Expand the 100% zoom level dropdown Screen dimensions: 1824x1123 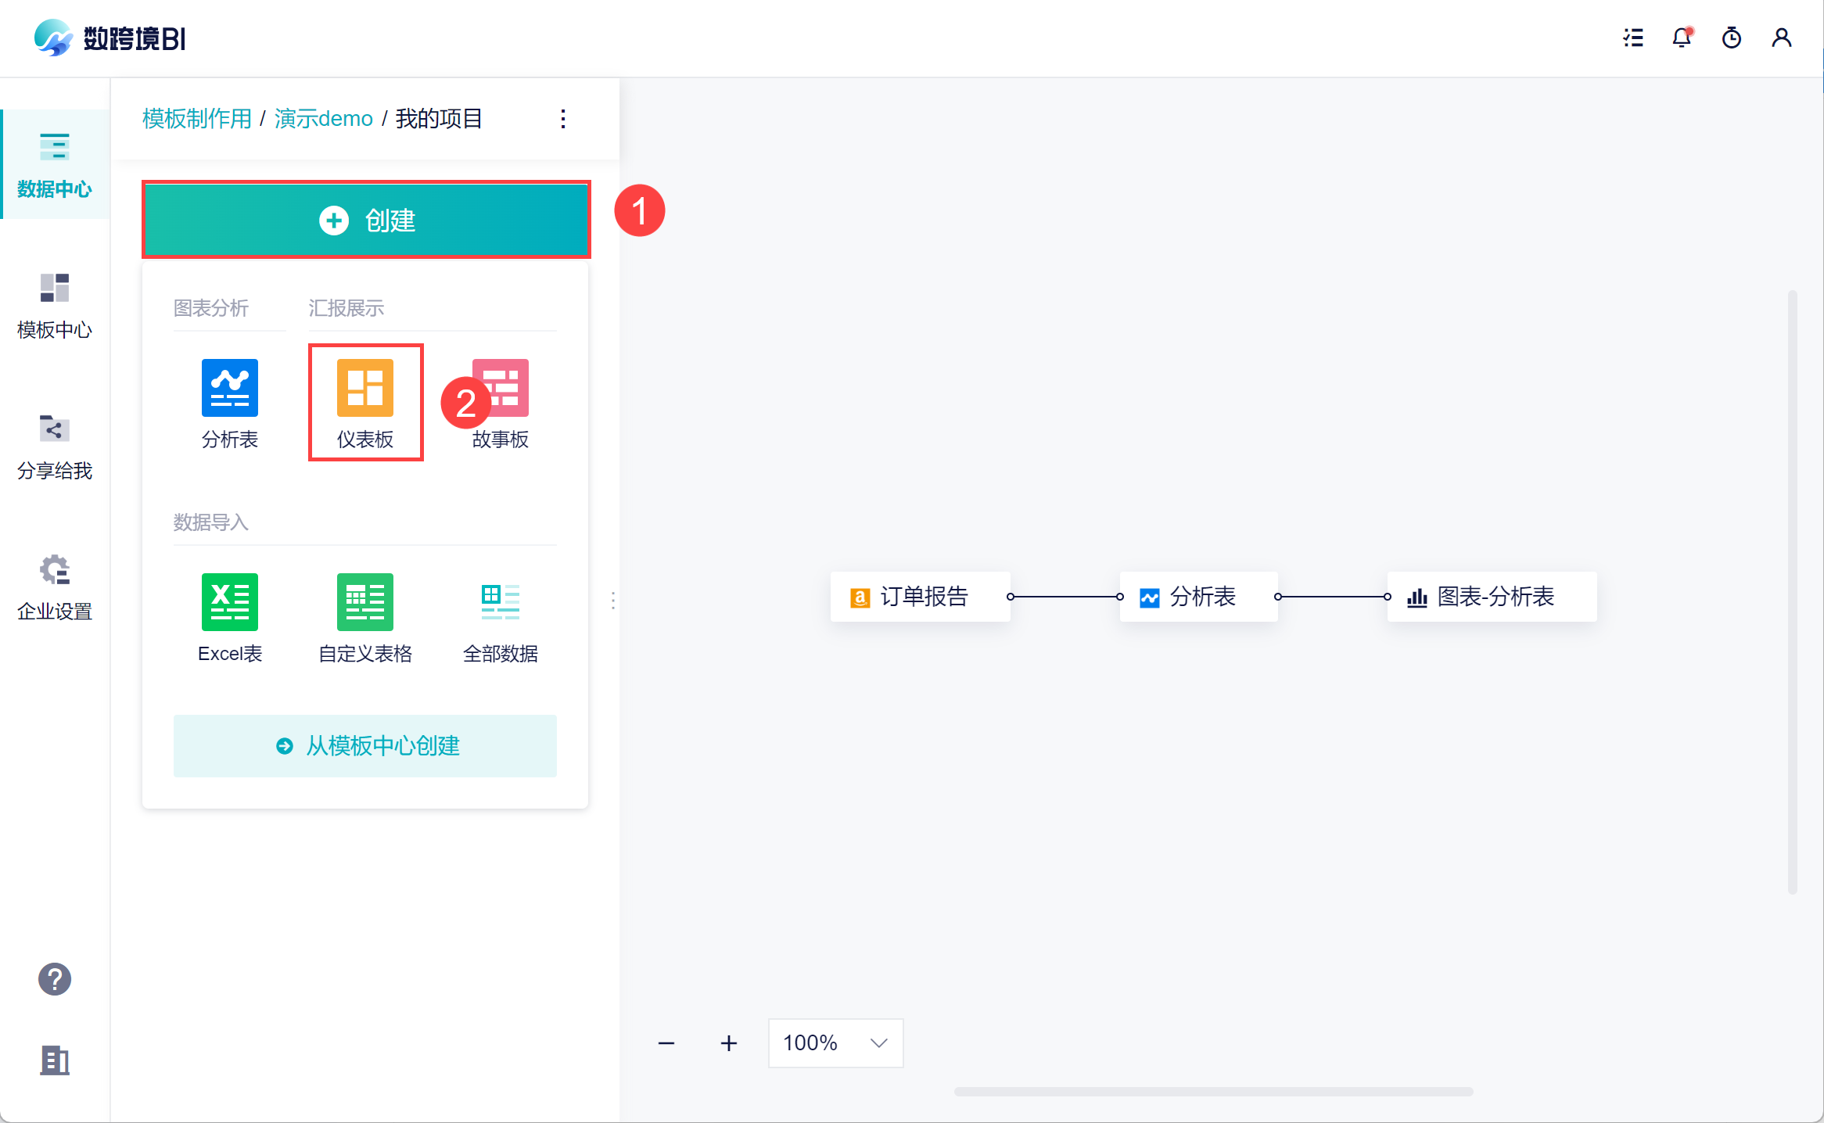835,1042
